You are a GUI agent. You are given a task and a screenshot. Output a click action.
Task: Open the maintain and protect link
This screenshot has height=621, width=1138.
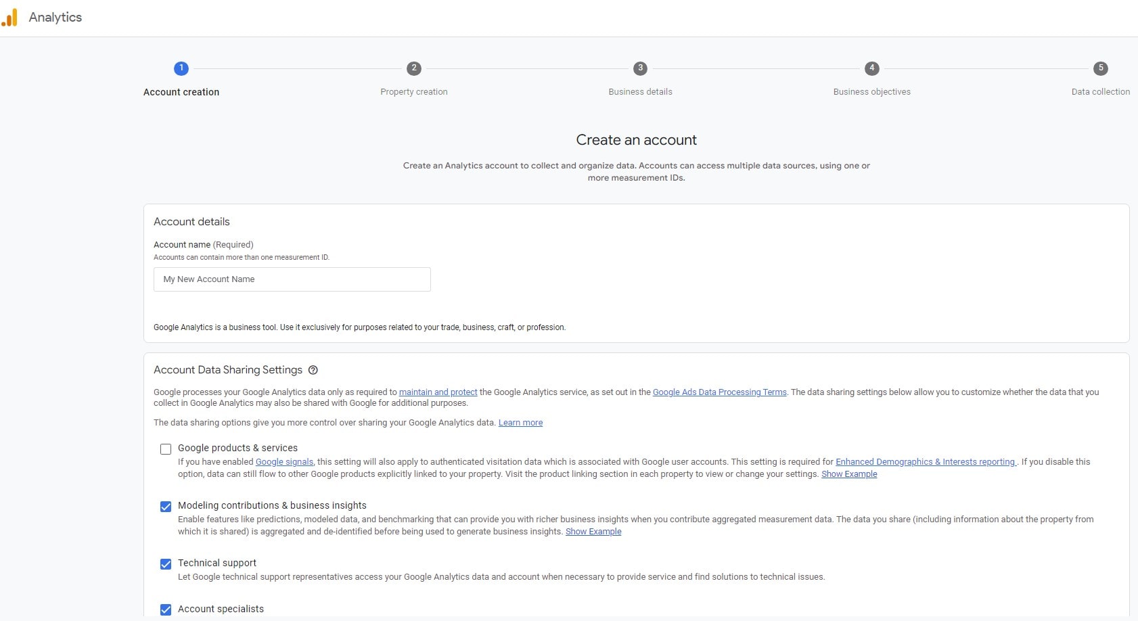point(438,392)
